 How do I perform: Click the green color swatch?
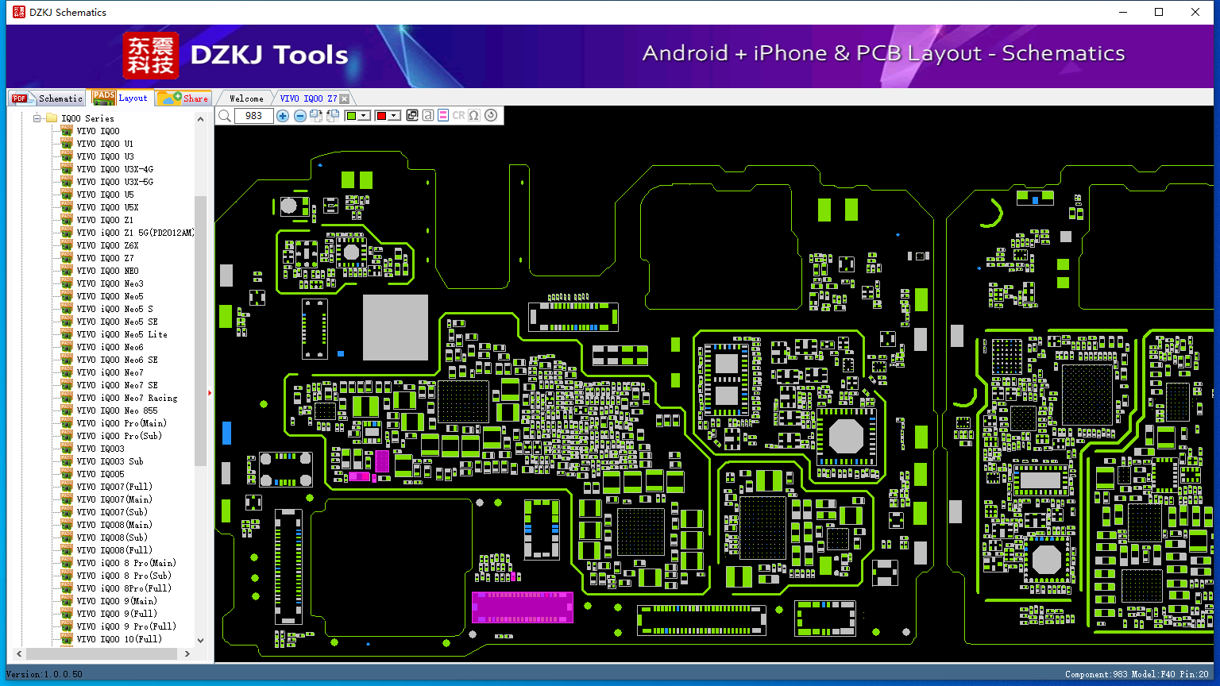coord(351,116)
